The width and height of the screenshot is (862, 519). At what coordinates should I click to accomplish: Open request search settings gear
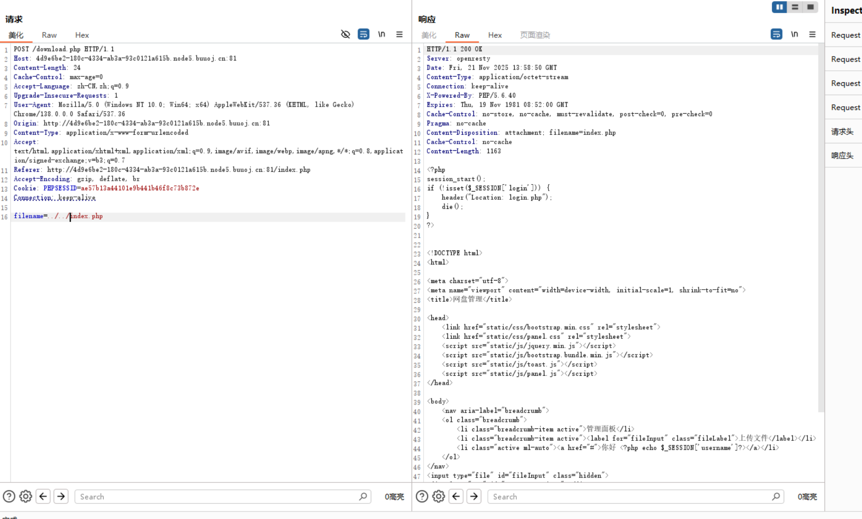(x=26, y=496)
